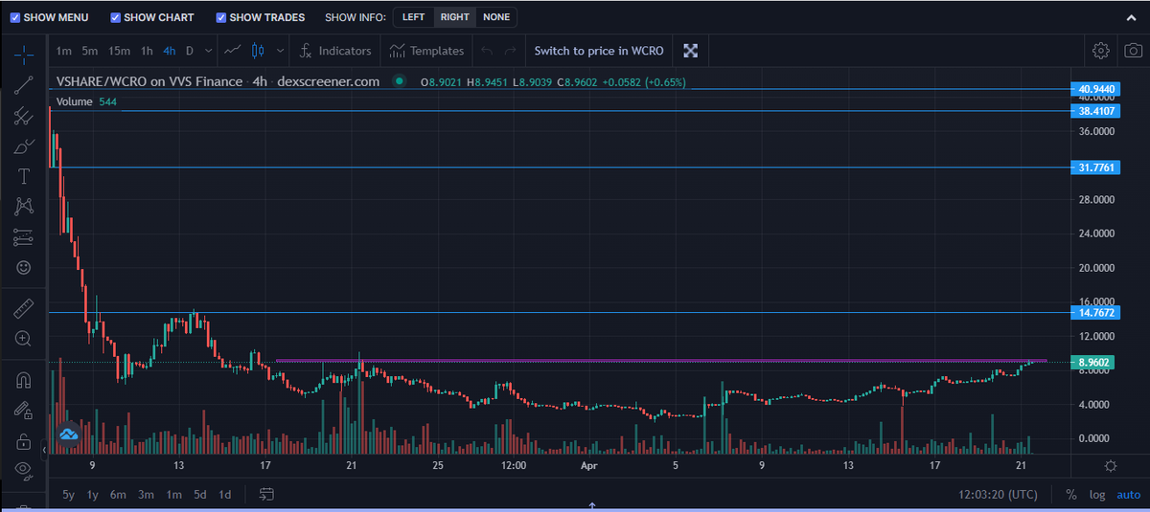This screenshot has height=512, width=1150.
Task: Switch to the 1h timeframe
Action: coord(148,51)
